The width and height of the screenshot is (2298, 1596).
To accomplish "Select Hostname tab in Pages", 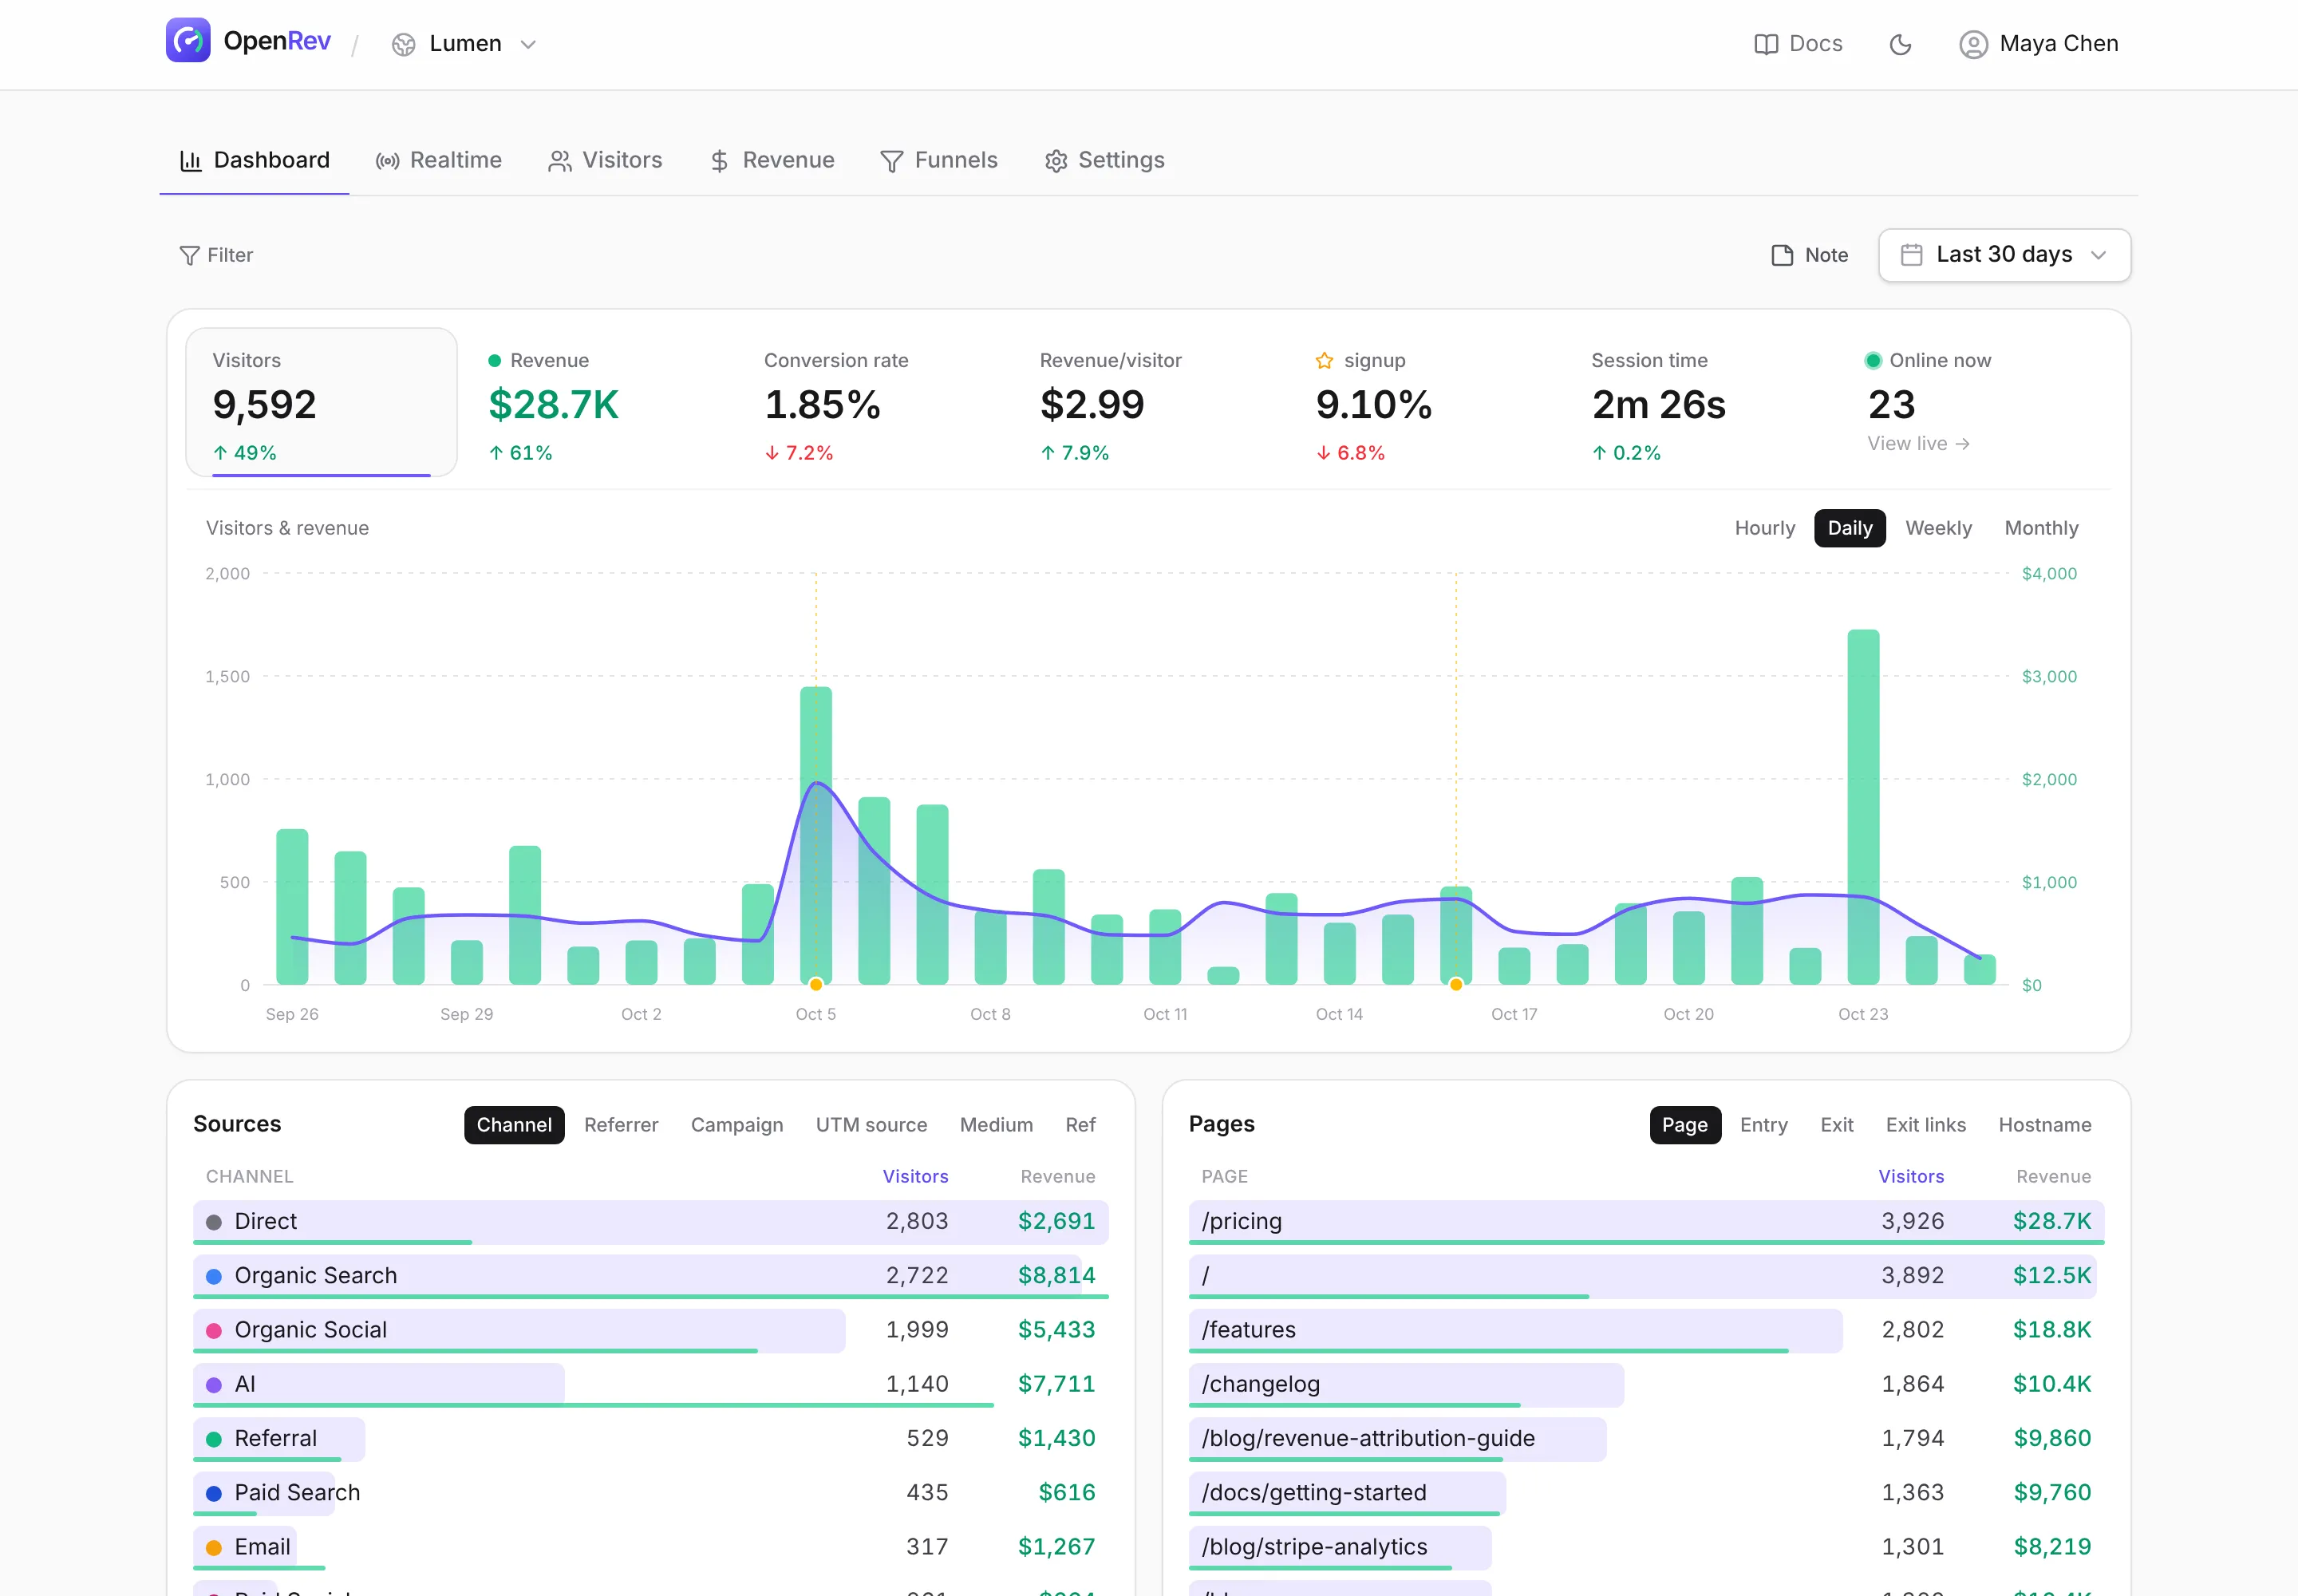I will tap(2044, 1125).
